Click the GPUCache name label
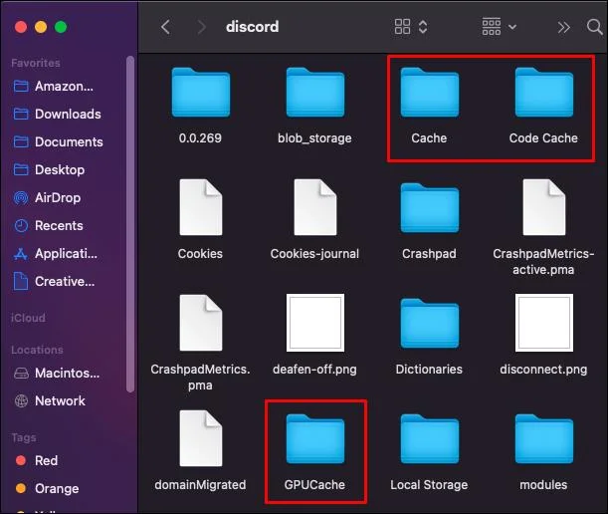The width and height of the screenshot is (608, 514). coord(314,485)
